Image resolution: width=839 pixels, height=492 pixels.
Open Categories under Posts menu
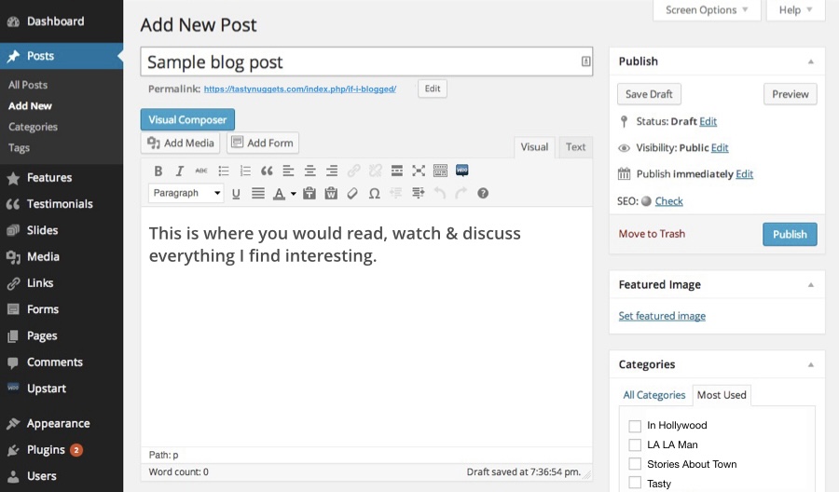(x=33, y=128)
